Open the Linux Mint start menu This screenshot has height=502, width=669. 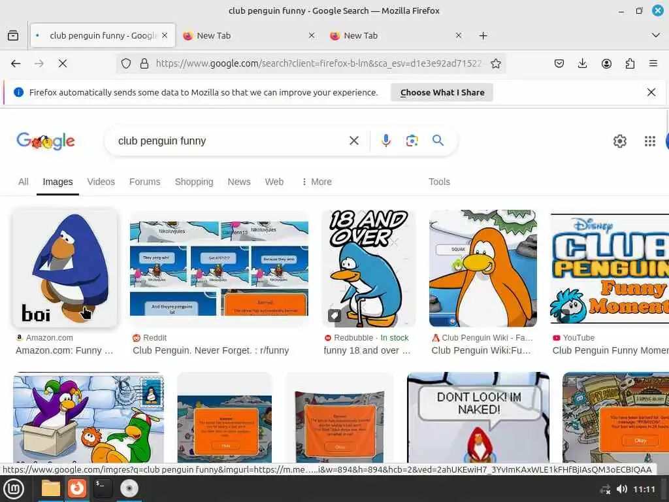pos(14,489)
